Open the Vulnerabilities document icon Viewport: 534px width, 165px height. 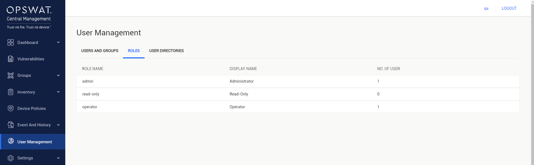pos(11,59)
